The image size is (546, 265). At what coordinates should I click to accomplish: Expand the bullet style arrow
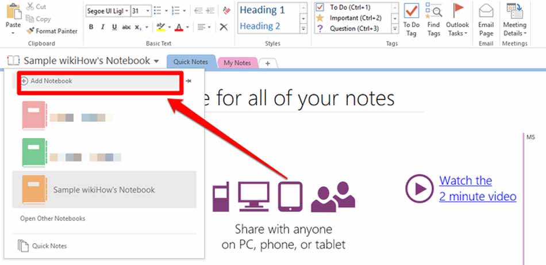166,11
